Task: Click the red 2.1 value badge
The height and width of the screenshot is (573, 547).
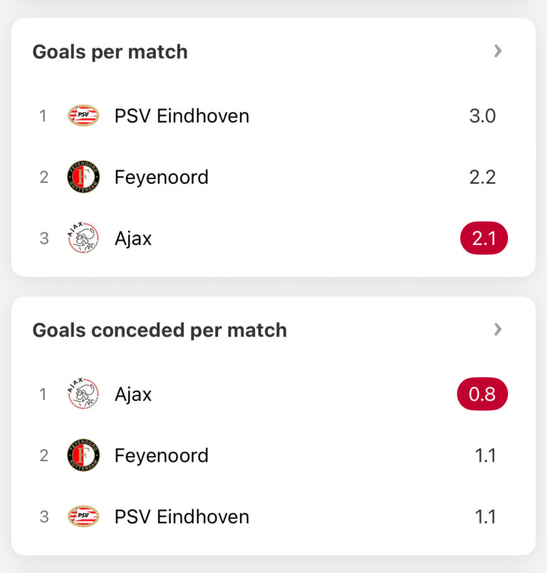Action: click(484, 238)
